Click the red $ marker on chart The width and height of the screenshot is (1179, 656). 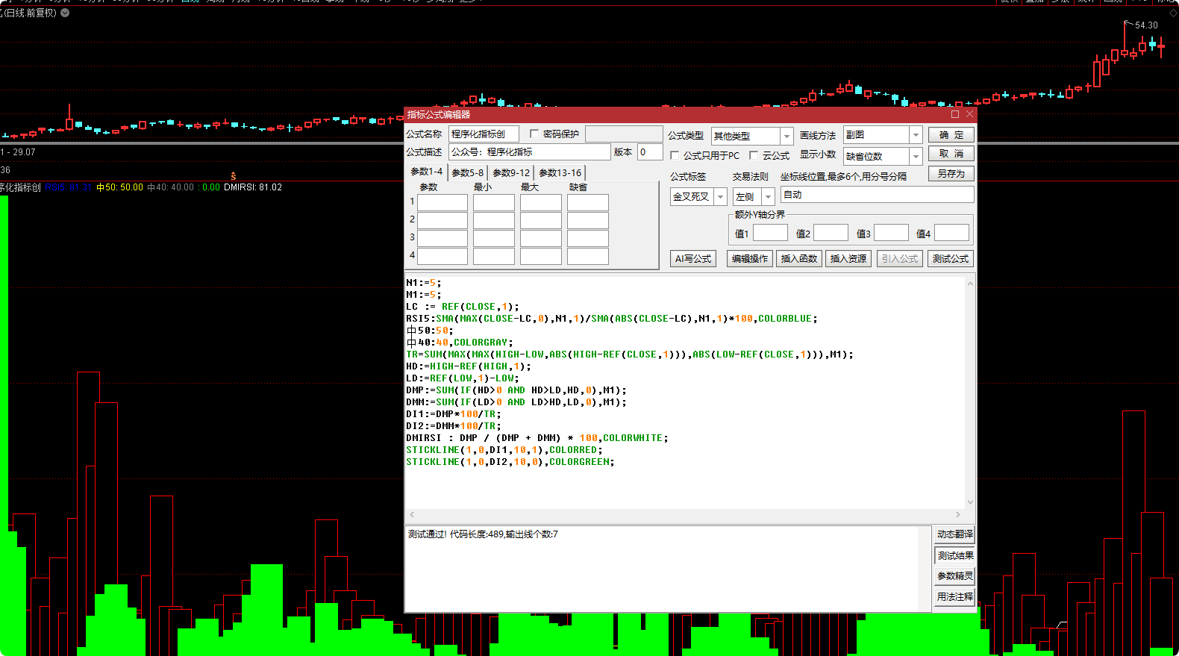pyautogui.click(x=234, y=176)
